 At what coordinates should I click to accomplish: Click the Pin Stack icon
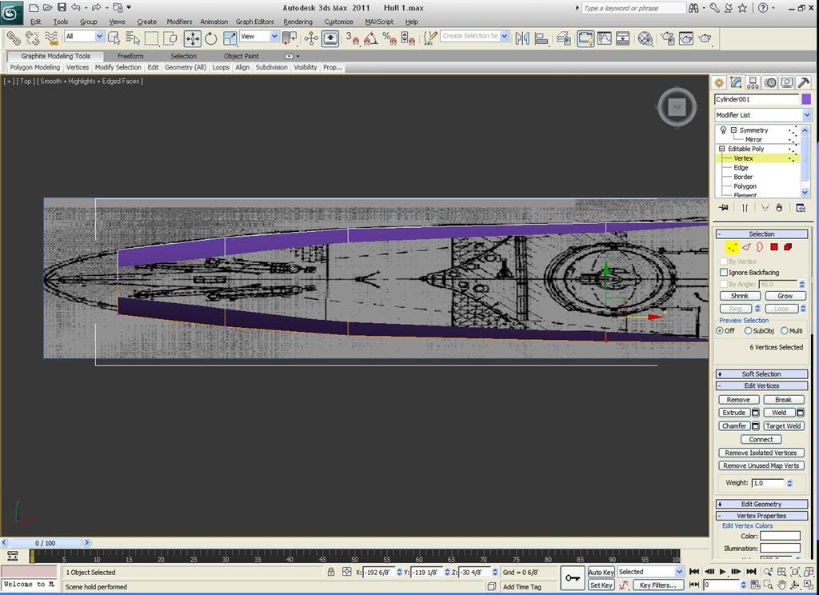click(724, 207)
